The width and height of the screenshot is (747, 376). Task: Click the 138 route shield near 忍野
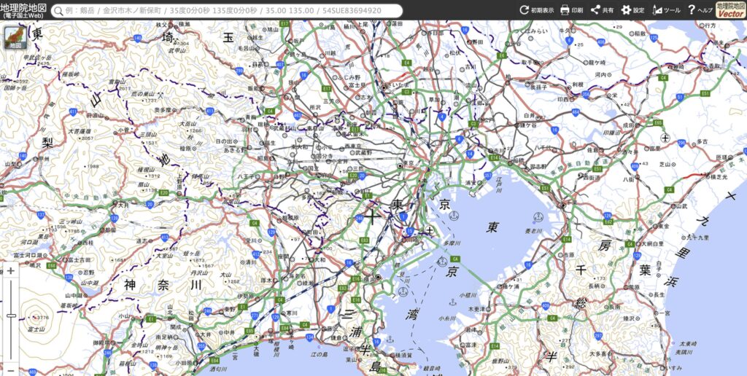(x=70, y=278)
